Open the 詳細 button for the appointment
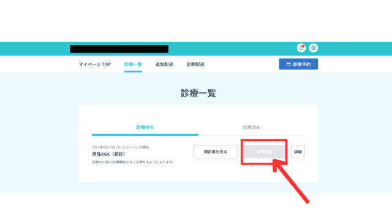 pos(298,152)
